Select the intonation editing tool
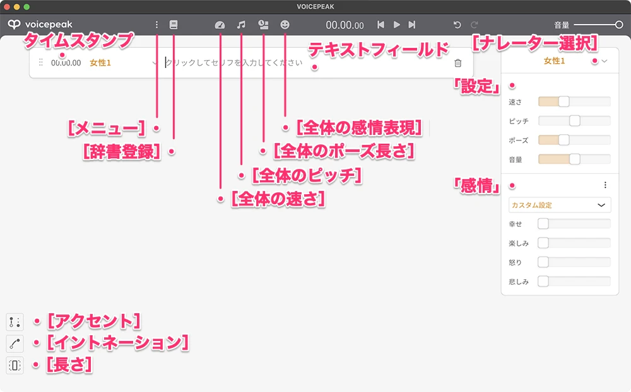The image size is (631, 392). (x=15, y=343)
